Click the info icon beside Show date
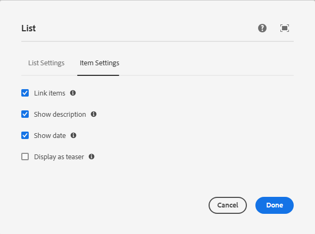 (x=73, y=135)
